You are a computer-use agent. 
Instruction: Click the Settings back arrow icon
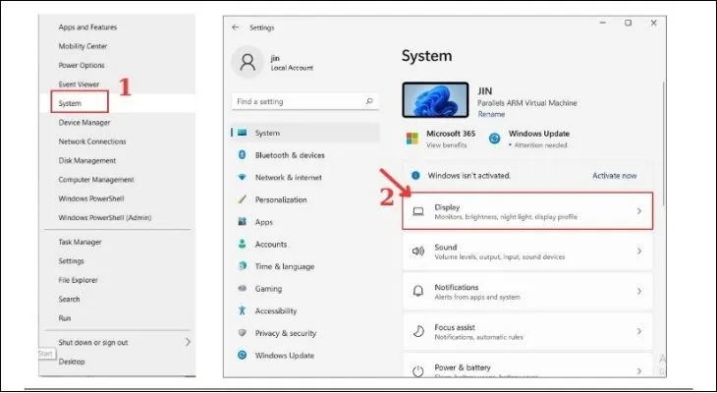[236, 28]
